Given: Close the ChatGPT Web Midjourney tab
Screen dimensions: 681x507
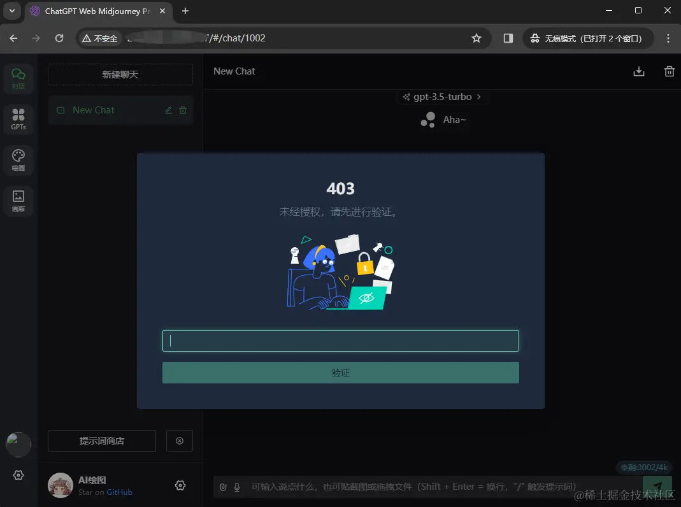Looking at the screenshot, I should [x=162, y=11].
